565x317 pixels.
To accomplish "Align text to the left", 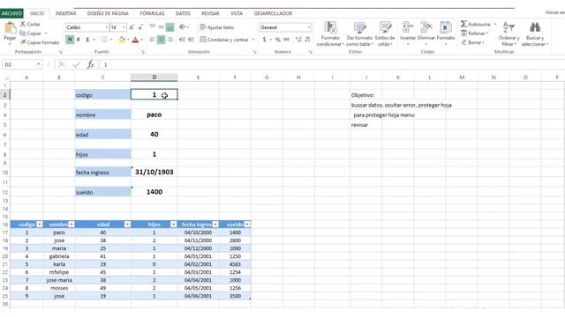I will coord(152,40).
